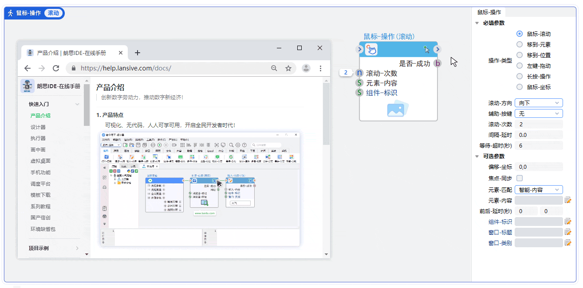583x288 pixels.
Task: Enable the 焦点-同步 checkbox
Action: [520, 178]
